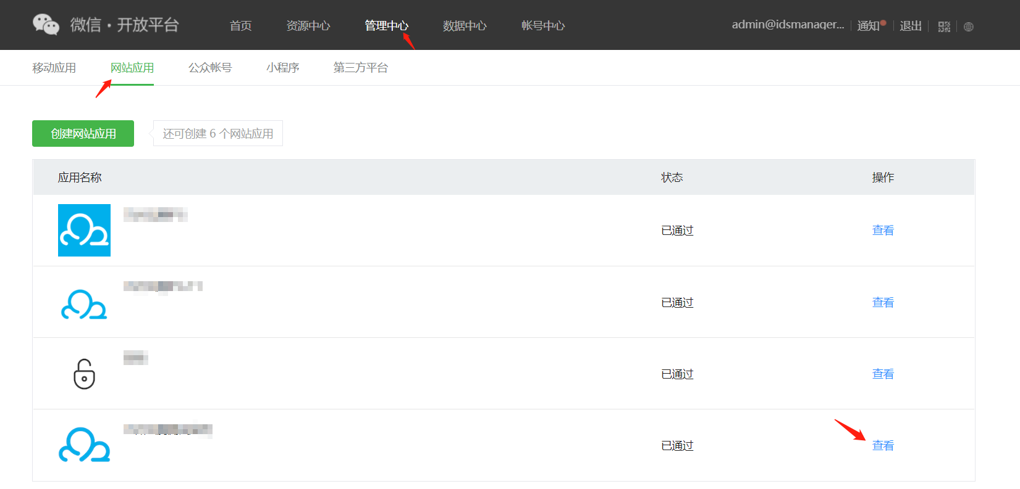The height and width of the screenshot is (489, 1020).
Task: Click the WeChat logo icon
Action: coord(46,25)
